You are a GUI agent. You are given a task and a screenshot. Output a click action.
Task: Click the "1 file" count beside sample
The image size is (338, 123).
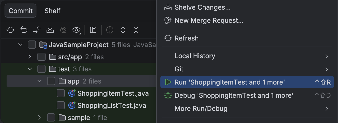coord(100,118)
